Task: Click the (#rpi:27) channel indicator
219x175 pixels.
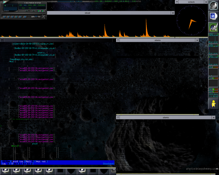Action: pos(16,146)
